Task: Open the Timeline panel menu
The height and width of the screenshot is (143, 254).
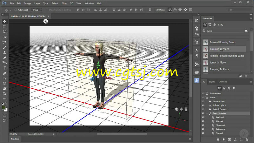Action: pyautogui.click(x=190, y=139)
